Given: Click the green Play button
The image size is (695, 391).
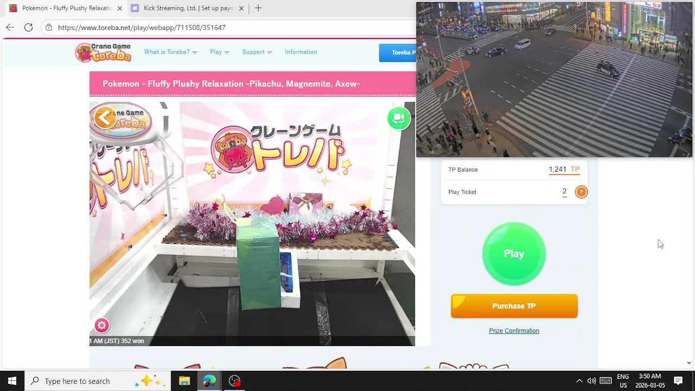Looking at the screenshot, I should click(514, 254).
